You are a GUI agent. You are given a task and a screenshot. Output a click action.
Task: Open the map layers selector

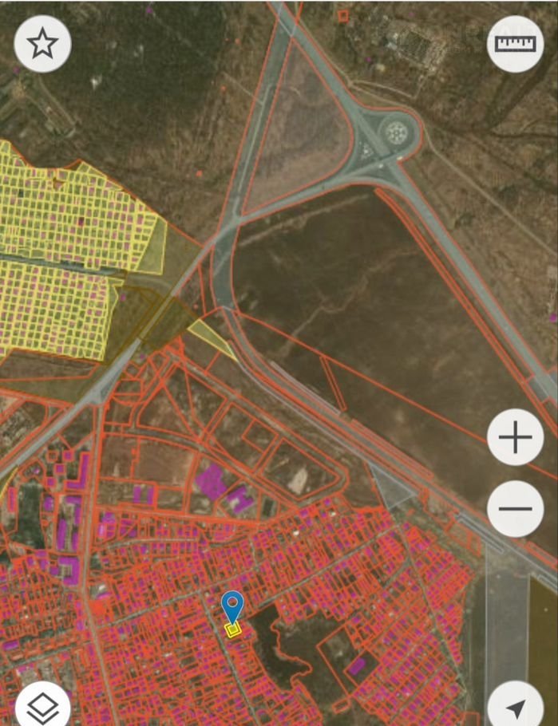click(x=42, y=705)
